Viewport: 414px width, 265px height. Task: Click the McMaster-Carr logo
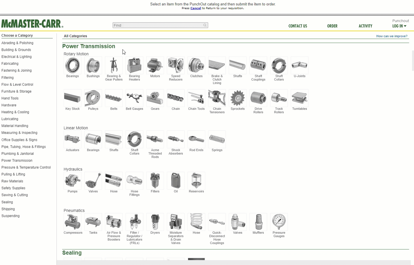[x=32, y=24]
